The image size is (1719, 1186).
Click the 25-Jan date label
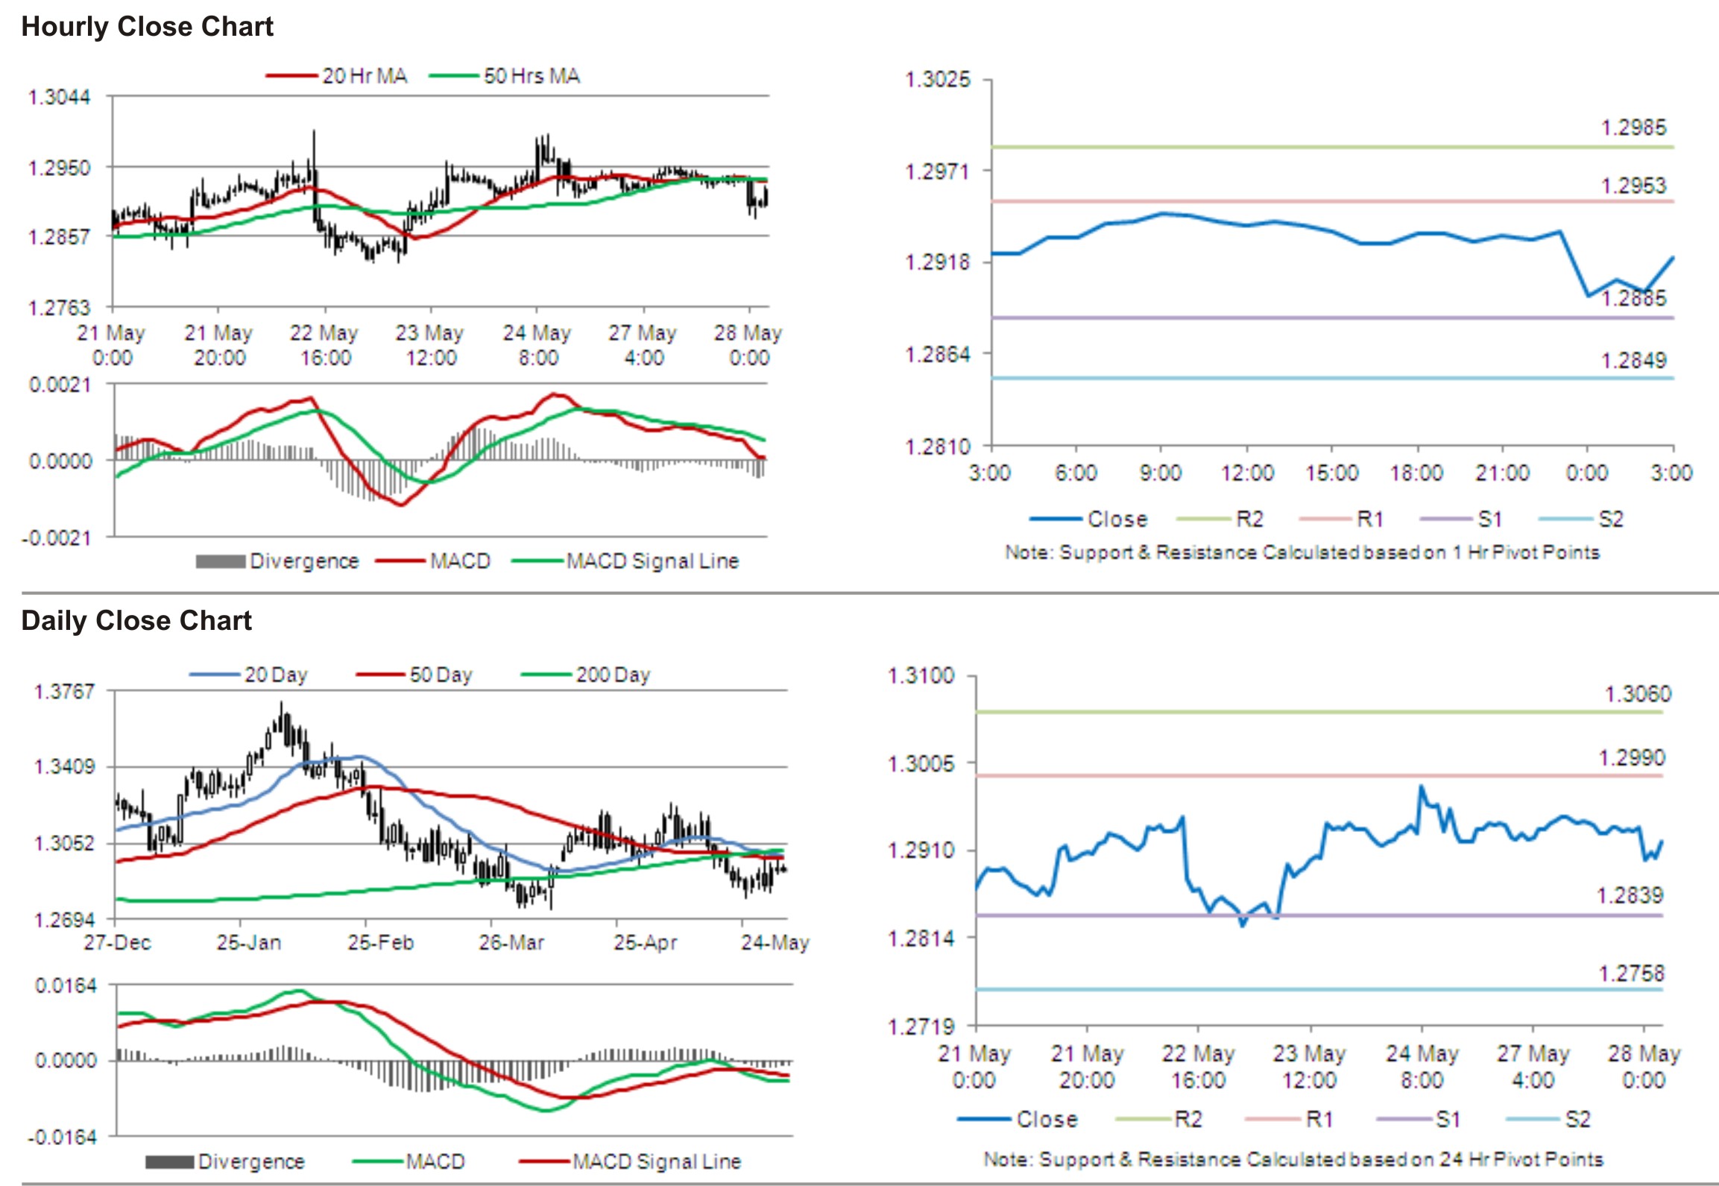(x=249, y=942)
